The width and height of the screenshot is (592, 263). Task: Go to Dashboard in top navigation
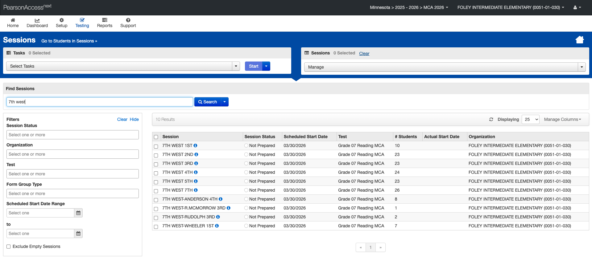(x=37, y=23)
